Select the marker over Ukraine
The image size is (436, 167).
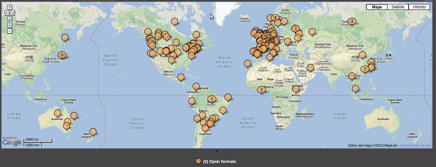288,42
